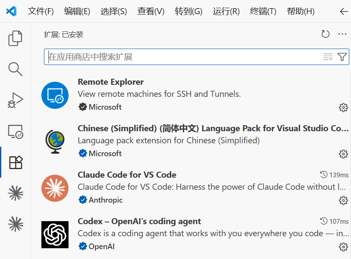Viewport: 351px width, 259px height.
Task: Open the 编辑(E) menu
Action: 77,11
